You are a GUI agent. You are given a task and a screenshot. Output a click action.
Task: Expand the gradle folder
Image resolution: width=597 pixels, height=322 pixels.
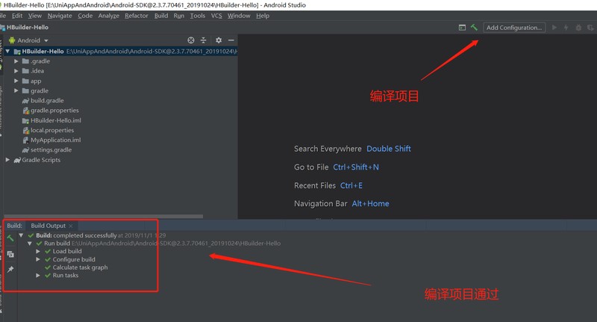tap(16, 90)
